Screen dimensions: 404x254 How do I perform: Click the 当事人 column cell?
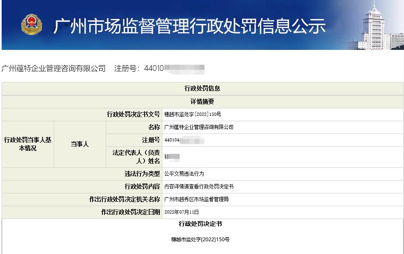[x=80, y=144]
